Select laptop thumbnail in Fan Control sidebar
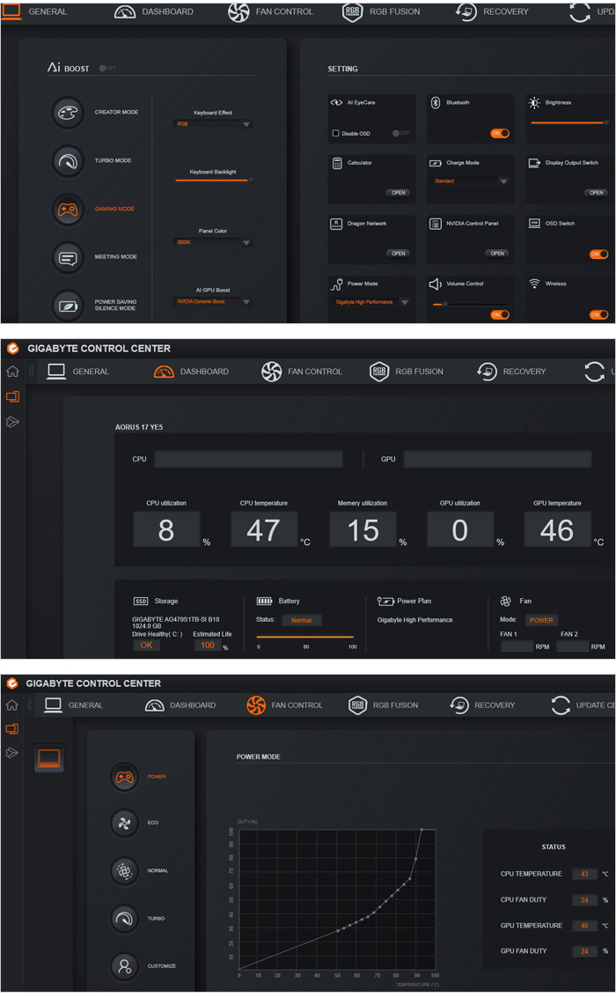Viewport: 616px width, 997px height. point(49,758)
